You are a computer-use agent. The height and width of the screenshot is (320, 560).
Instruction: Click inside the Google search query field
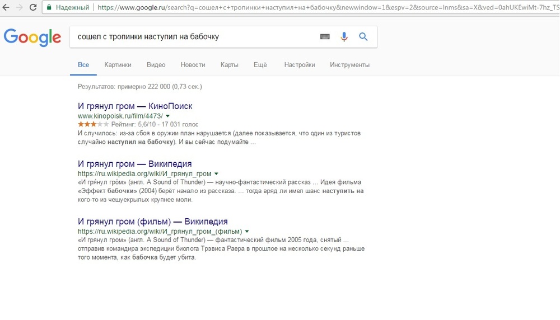pyautogui.click(x=190, y=37)
